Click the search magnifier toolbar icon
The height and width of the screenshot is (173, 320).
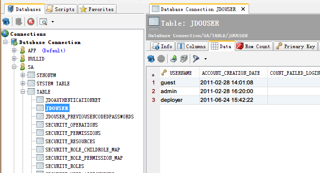pyautogui.click(x=43, y=22)
